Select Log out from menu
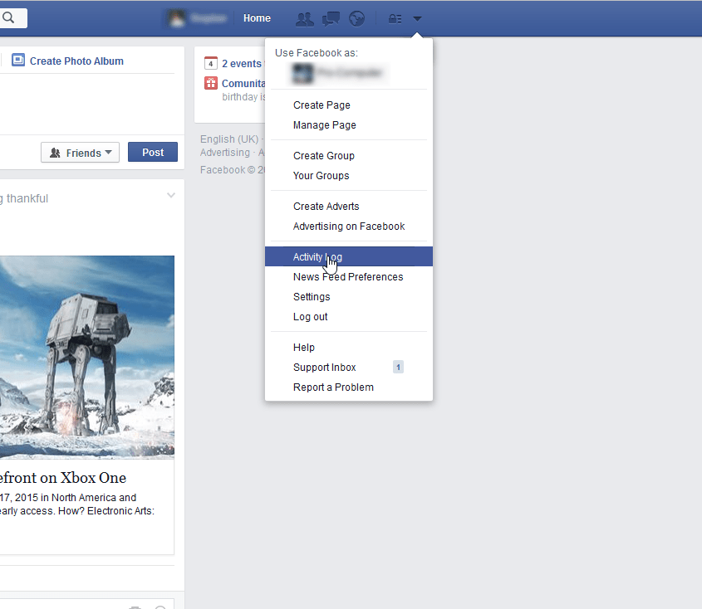 pyautogui.click(x=310, y=317)
